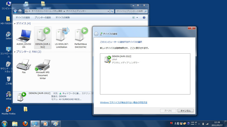Open Windows Media Player from taskbar
The width and height of the screenshot is (227, 127).
(x=44, y=124)
